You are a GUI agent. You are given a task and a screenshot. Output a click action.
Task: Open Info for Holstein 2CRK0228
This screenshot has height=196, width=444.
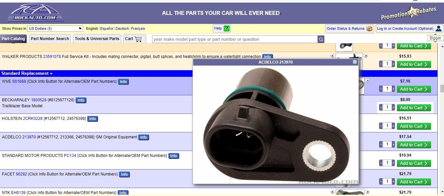(x=92, y=119)
